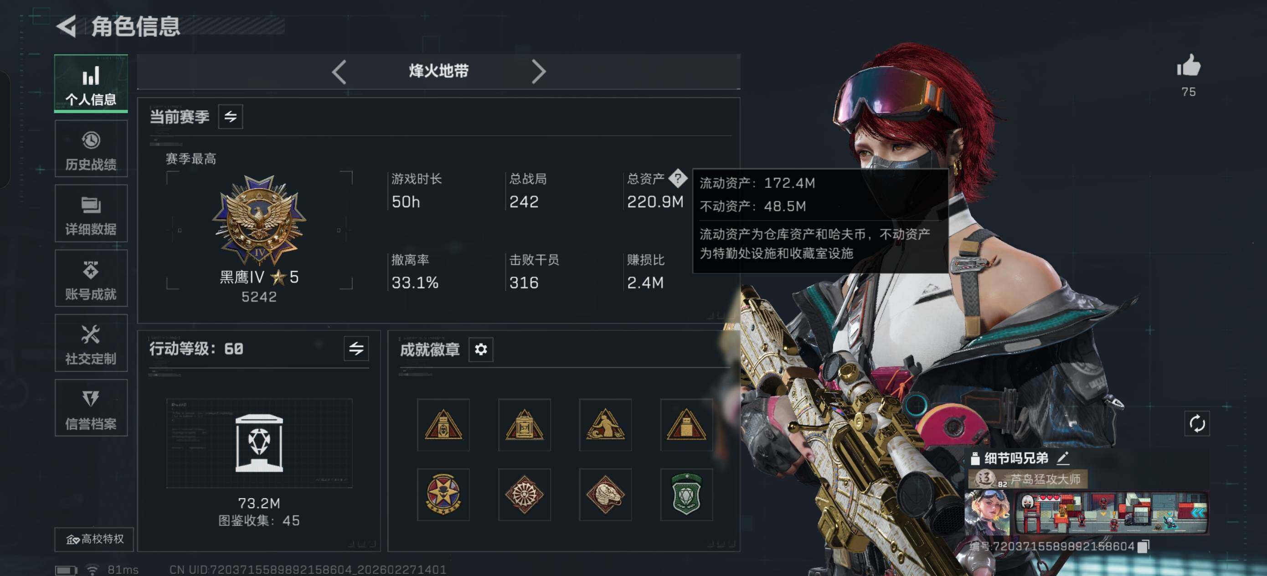Screen dimensions: 1267x576
Task: Click the collection showcase 图鉴收集 thumbnail
Action: (x=259, y=442)
